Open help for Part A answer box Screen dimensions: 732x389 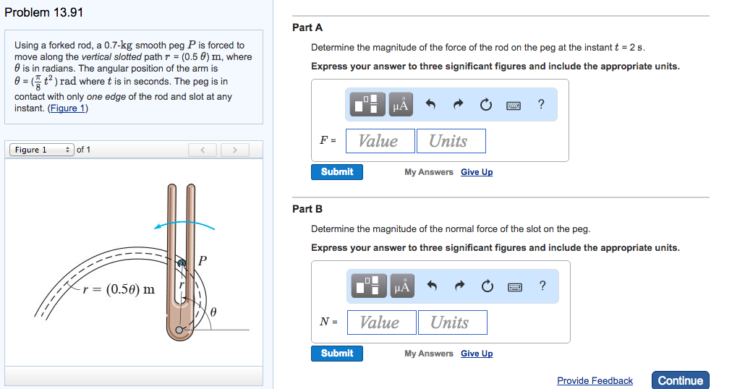pos(541,104)
